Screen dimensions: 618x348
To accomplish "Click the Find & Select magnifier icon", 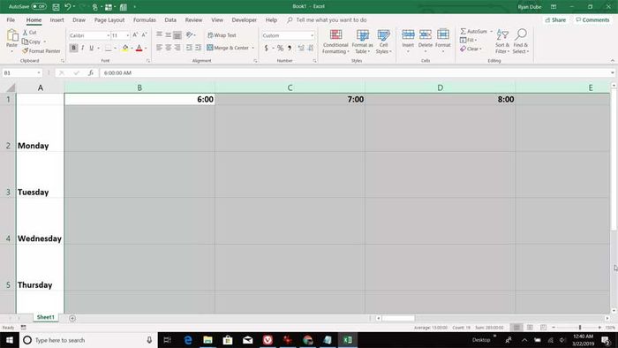I will tap(521, 34).
